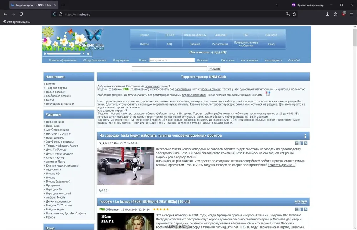Go to Регистрация in the site menu
The image size is (357, 230).
coord(220,44)
